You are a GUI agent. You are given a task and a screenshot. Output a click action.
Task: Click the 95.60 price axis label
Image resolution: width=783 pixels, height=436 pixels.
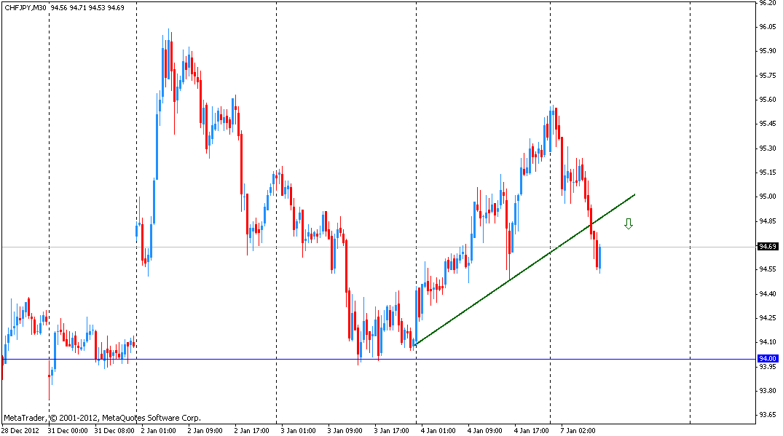point(768,99)
